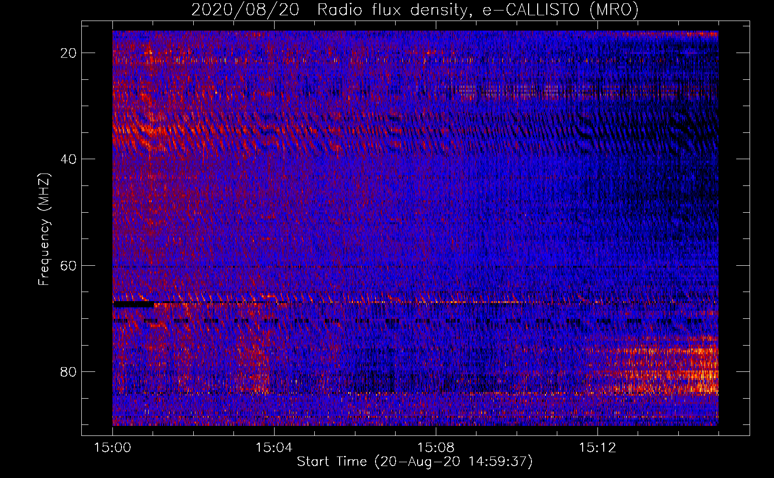Click the black data gap bar near 67 MHz
This screenshot has width=774, height=478.
[x=133, y=304]
